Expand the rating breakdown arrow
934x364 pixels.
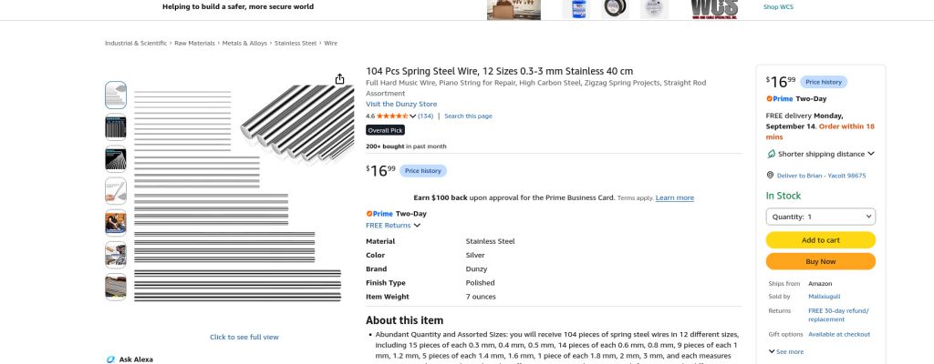click(412, 116)
